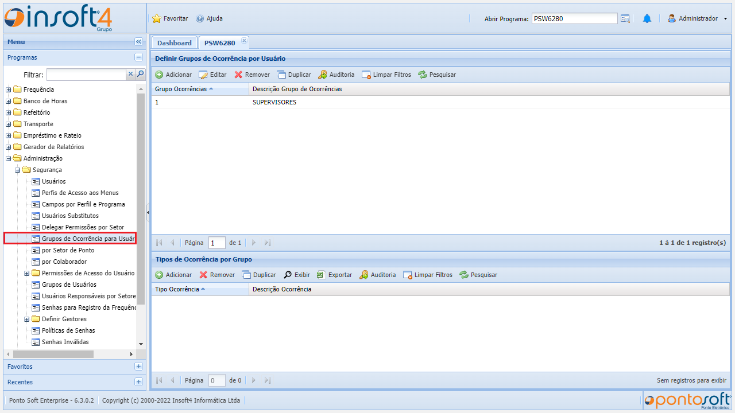Click the Favoritar star icon

click(x=157, y=19)
